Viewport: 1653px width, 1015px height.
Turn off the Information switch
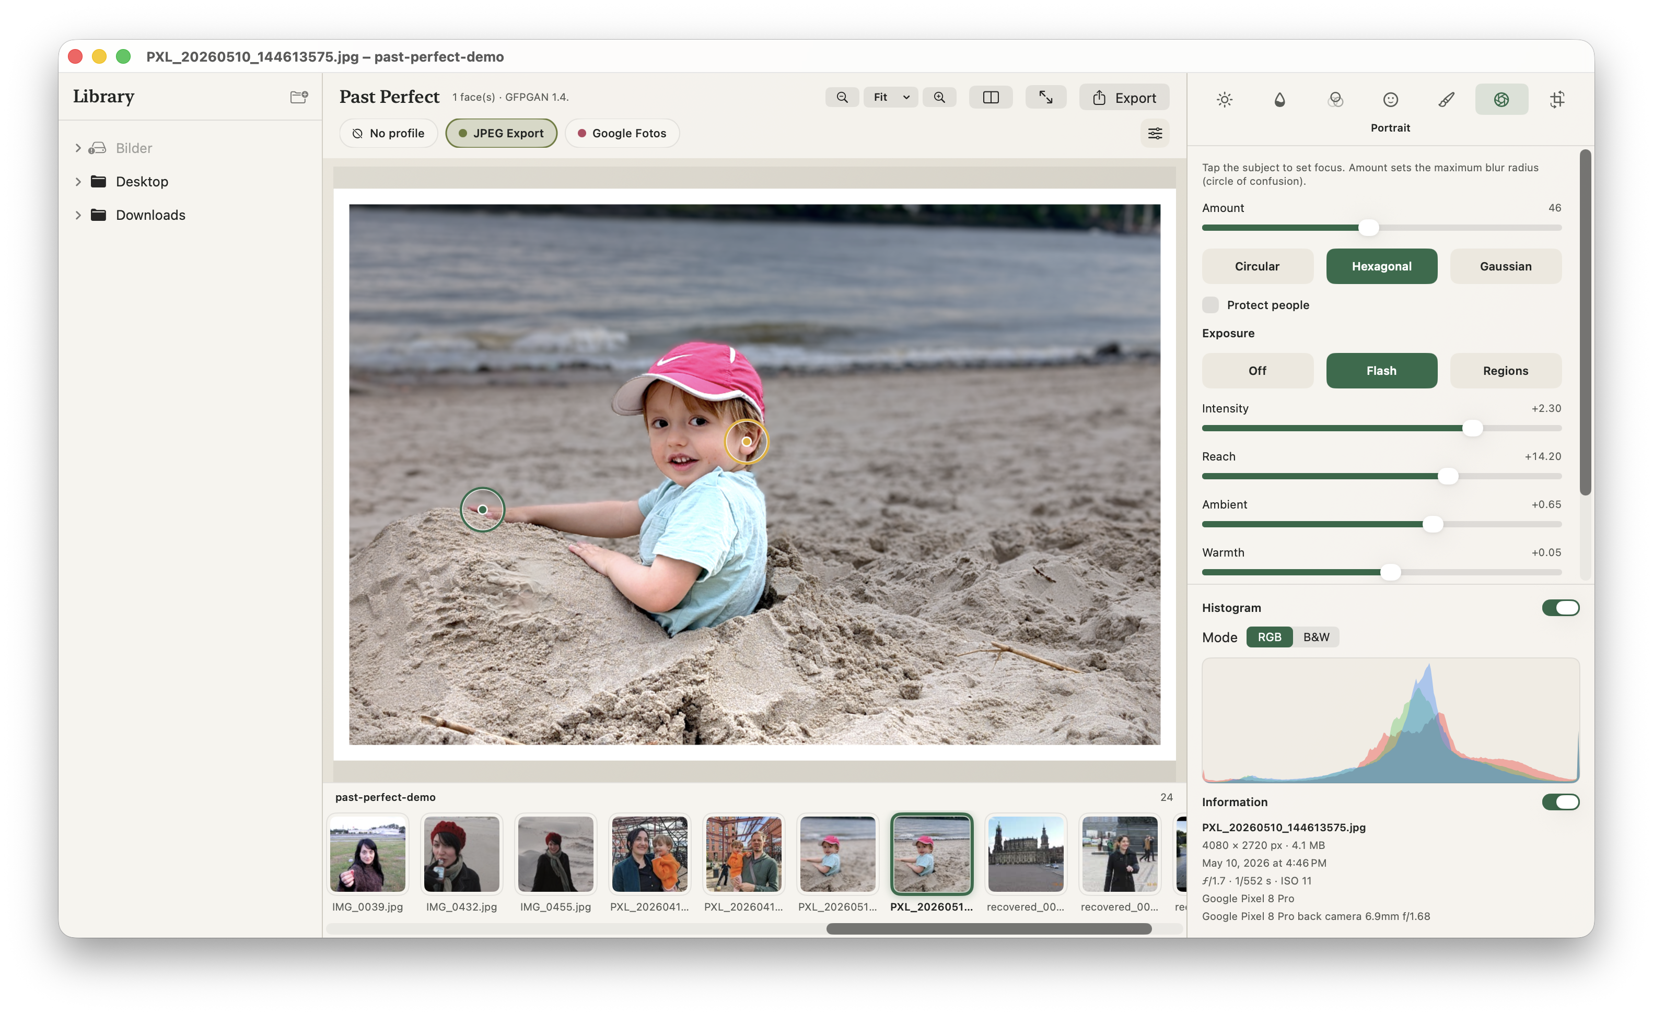(x=1561, y=801)
